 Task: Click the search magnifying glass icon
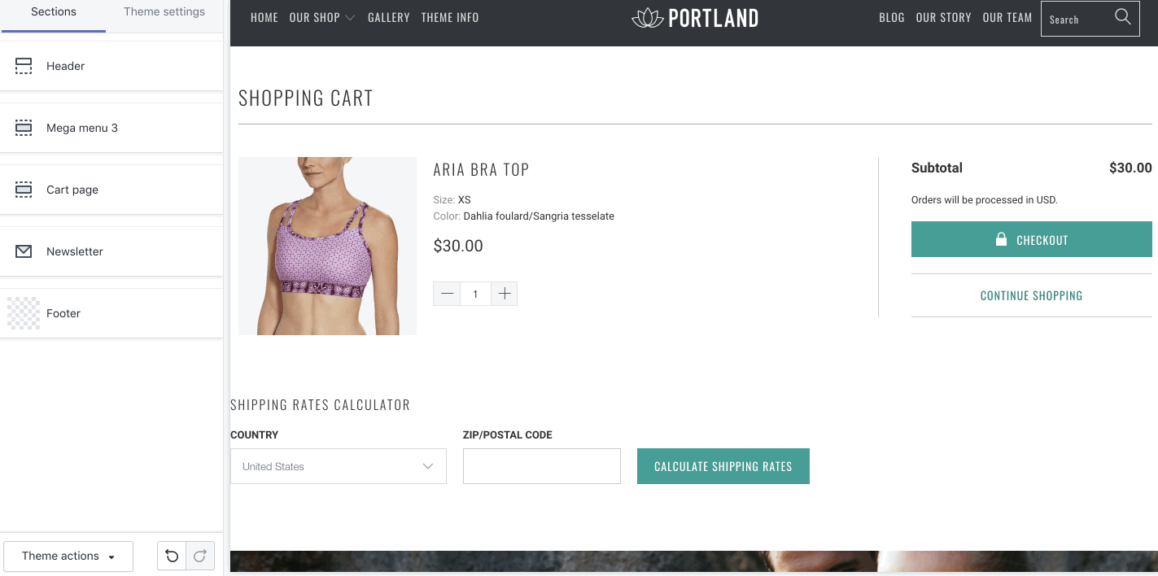click(x=1122, y=17)
